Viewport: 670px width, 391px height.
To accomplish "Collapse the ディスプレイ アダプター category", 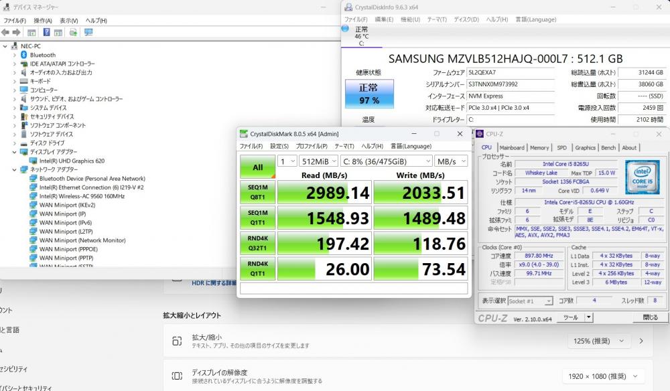I will [x=15, y=152].
